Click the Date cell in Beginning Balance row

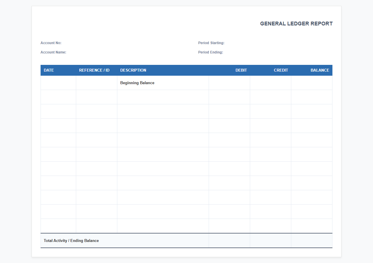pyautogui.click(x=58, y=83)
